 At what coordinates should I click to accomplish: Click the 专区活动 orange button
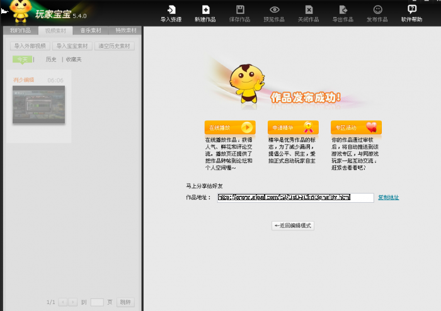(x=356, y=128)
